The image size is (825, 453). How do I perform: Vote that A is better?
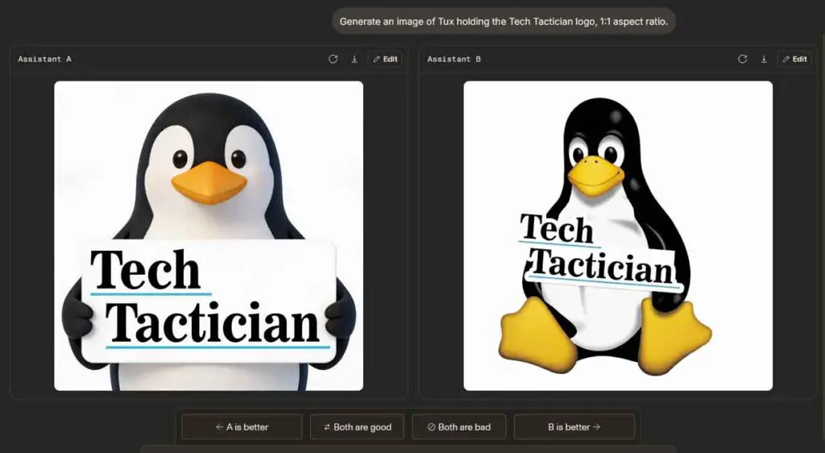(242, 427)
